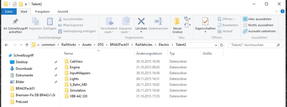Open the blue Help question icon
The width and height of the screenshot is (287, 107).
[283, 11]
